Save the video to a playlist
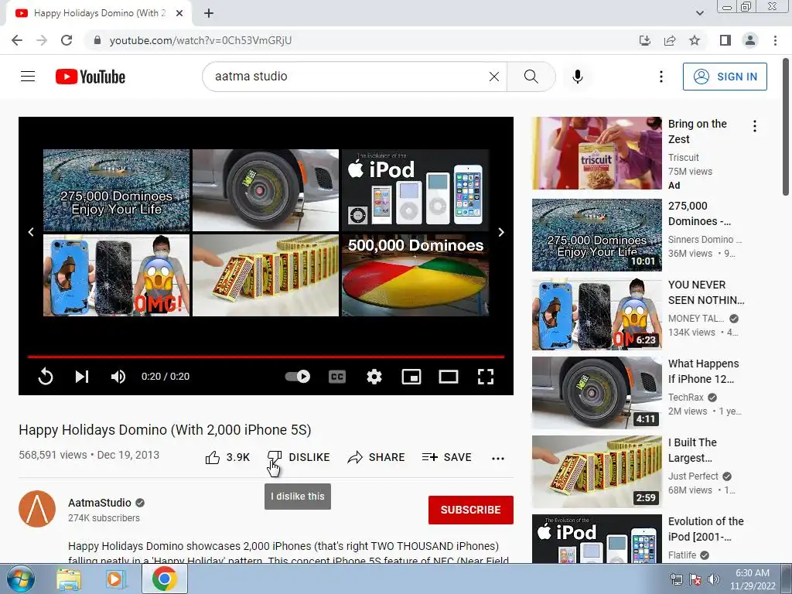This screenshot has width=792, height=594. coord(446,457)
